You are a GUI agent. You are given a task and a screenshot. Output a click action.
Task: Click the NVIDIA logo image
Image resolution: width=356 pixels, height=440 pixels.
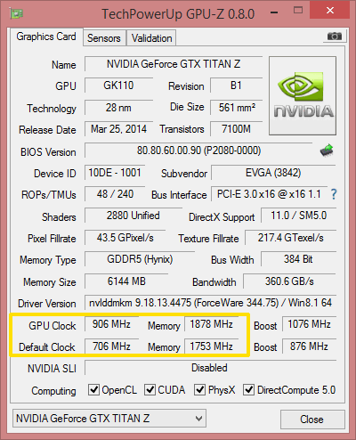pyautogui.click(x=303, y=95)
